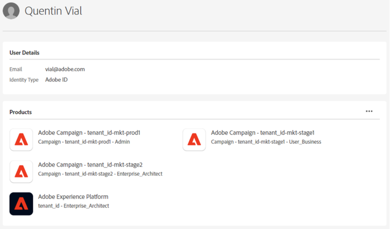Click the user avatar icon beside Quentin Vial

11,10
